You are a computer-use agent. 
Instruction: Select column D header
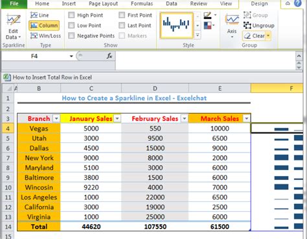pyautogui.click(x=155, y=88)
